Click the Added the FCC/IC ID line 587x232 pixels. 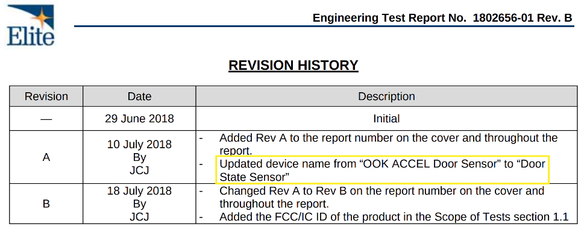394,217
